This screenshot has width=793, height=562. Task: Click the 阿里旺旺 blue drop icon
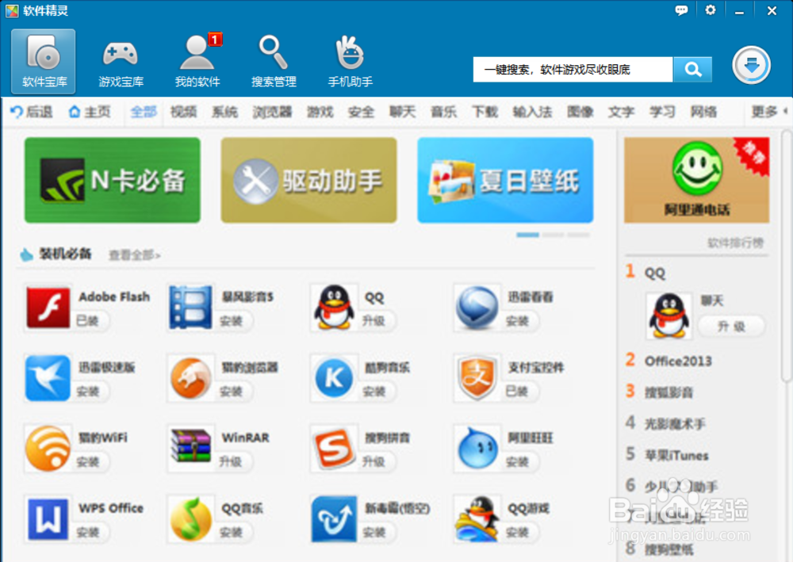(477, 449)
